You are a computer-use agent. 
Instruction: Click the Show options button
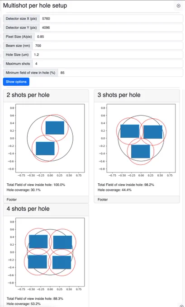(16, 82)
